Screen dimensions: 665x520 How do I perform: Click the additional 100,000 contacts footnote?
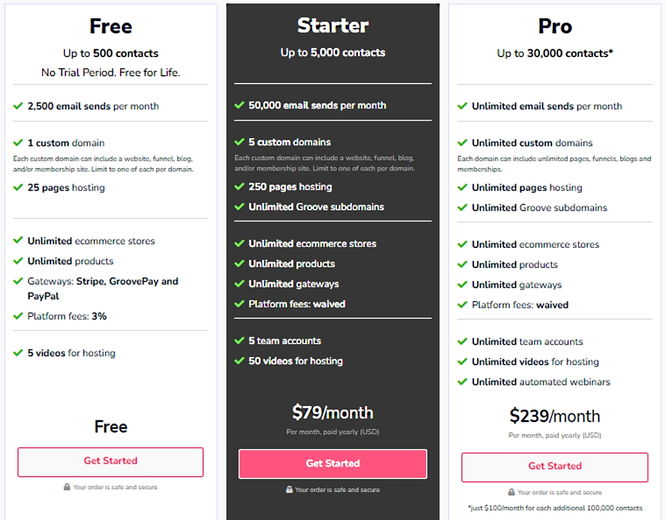[x=555, y=508]
